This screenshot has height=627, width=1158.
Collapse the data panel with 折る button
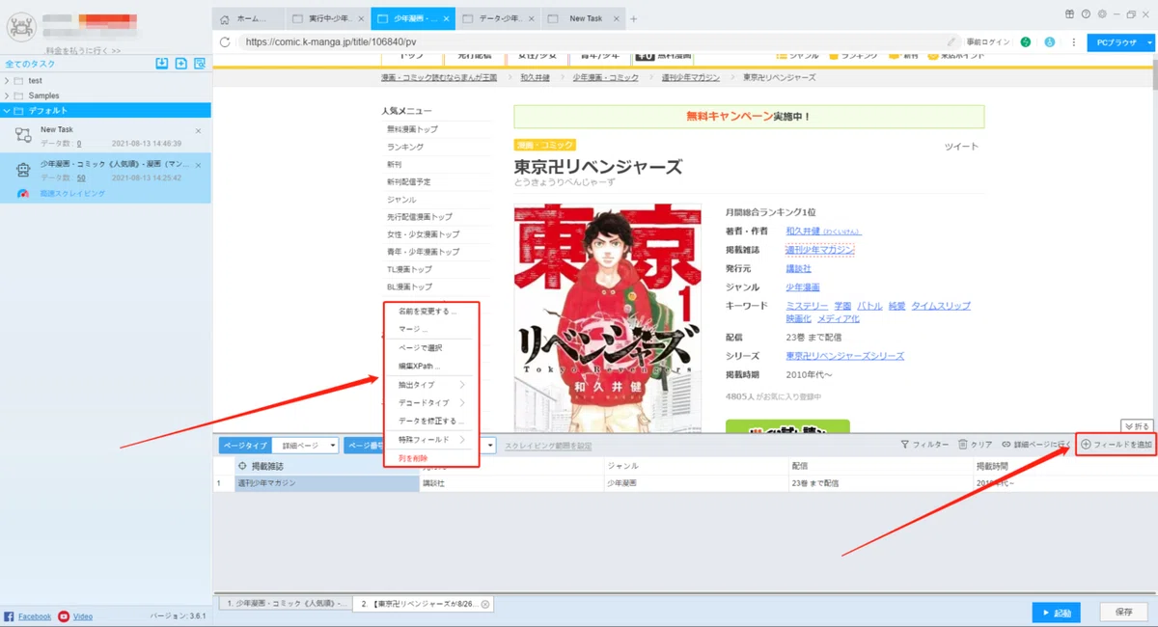[x=1137, y=425]
